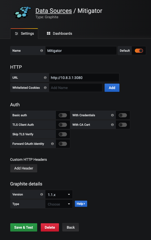Toggle TLS Client Auth on
The height and width of the screenshot is (240, 151).
(x=63, y=125)
